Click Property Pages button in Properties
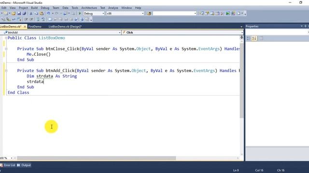309x173 pixels. point(261,38)
